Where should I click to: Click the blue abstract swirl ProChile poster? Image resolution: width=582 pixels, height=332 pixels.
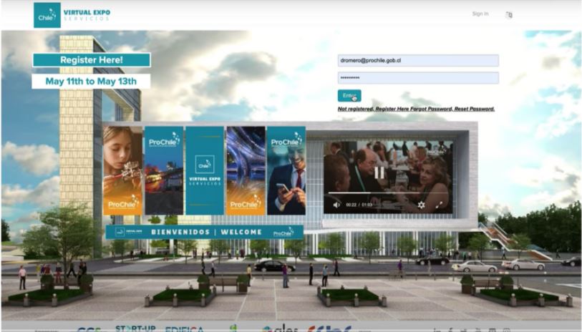tap(246, 170)
